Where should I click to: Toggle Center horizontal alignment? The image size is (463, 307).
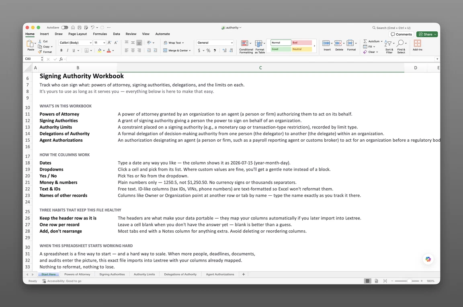coord(133,51)
